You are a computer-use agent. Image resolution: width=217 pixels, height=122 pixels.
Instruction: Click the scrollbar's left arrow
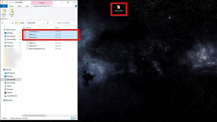point(23,115)
